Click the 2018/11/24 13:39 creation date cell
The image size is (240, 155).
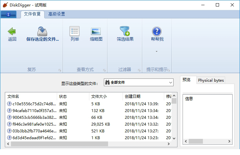click(x=142, y=104)
